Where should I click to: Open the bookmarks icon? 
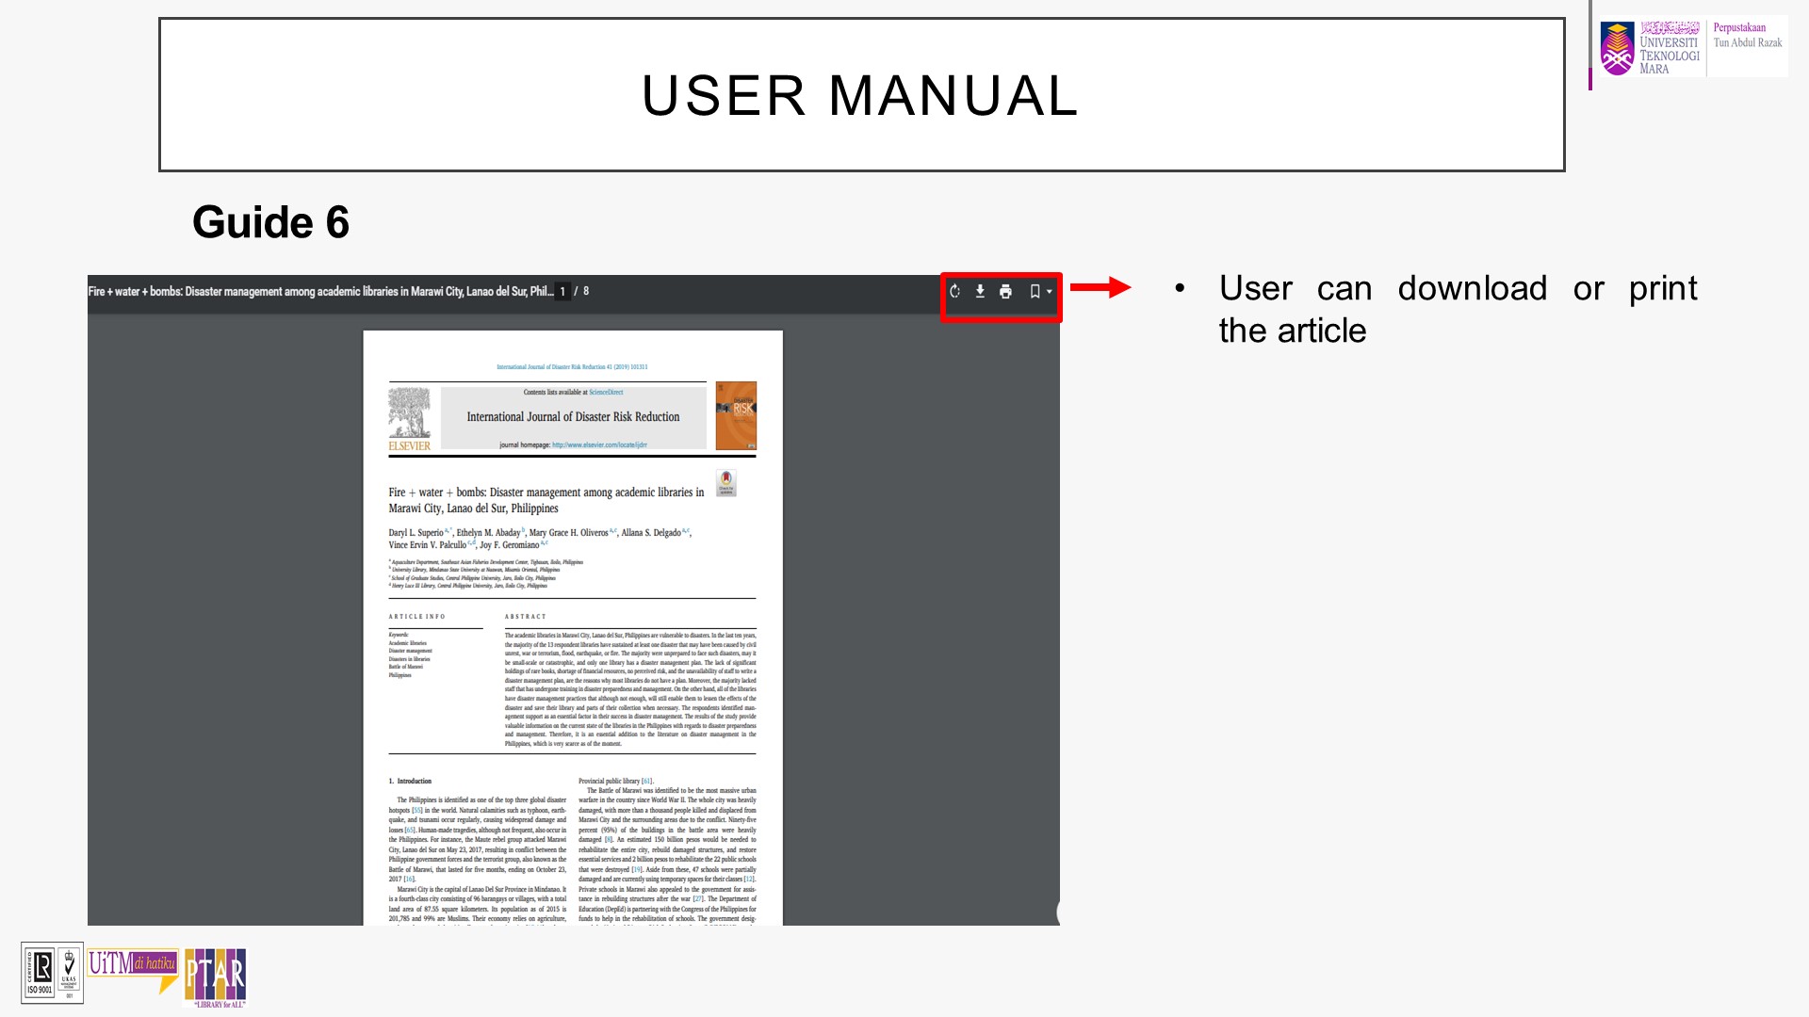(1035, 292)
